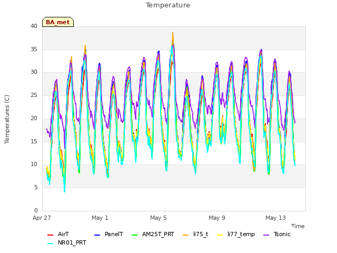
Task: Click the red AirT legend color marker
Action: 50,235
